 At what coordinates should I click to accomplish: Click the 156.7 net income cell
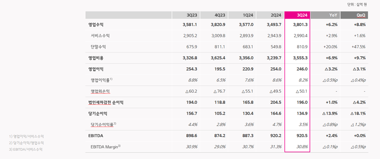(x=193, y=114)
